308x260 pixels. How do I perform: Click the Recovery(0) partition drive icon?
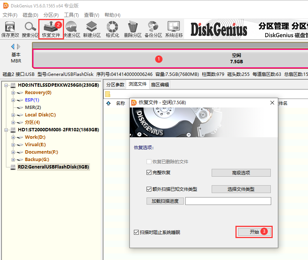[x=20, y=93]
